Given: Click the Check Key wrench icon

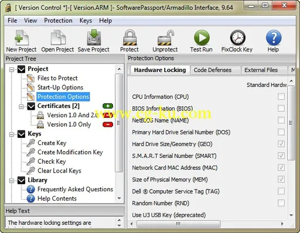Looking at the screenshot, I should (x=30, y=161).
